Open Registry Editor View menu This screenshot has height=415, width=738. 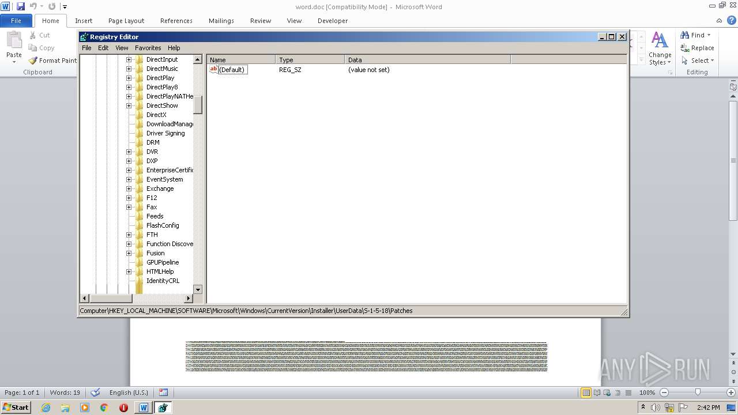pyautogui.click(x=122, y=48)
